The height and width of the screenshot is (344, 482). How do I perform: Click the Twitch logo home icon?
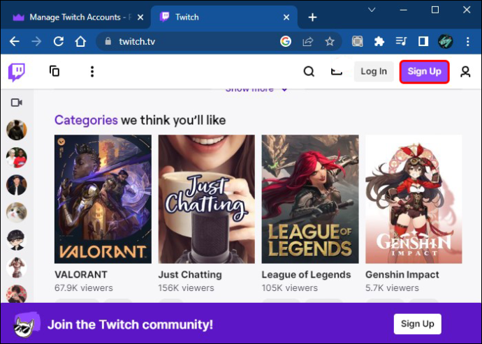tap(17, 72)
